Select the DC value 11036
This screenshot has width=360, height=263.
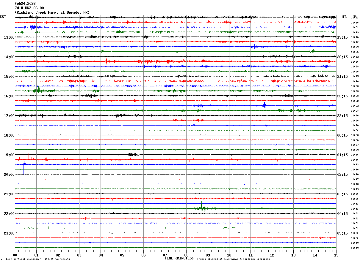click(x=355, y=140)
